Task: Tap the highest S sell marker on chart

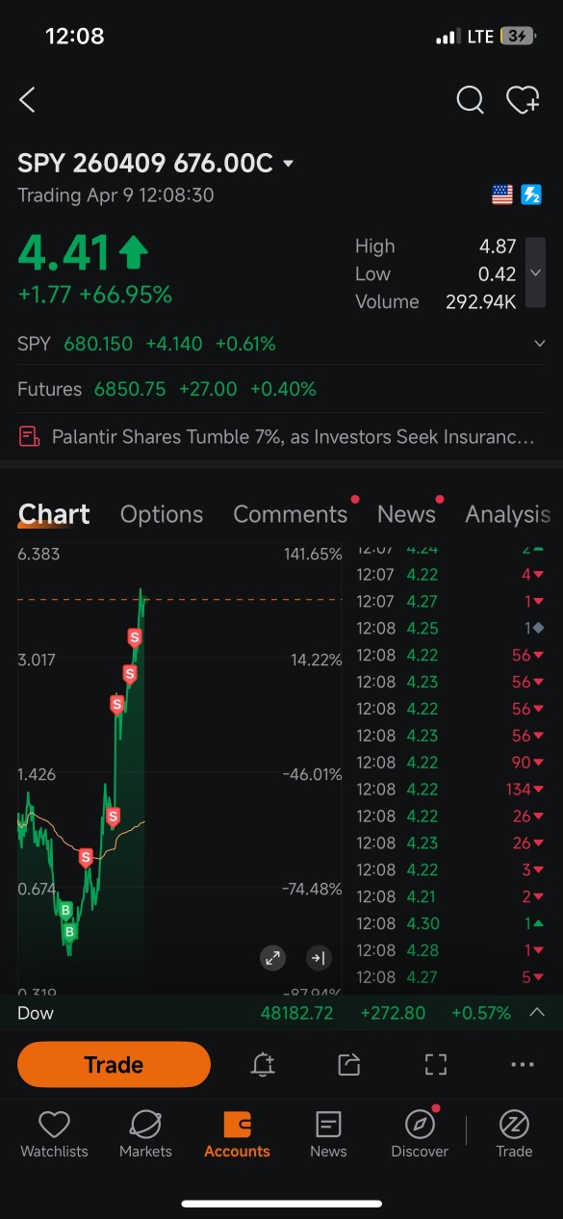Action: coord(135,636)
